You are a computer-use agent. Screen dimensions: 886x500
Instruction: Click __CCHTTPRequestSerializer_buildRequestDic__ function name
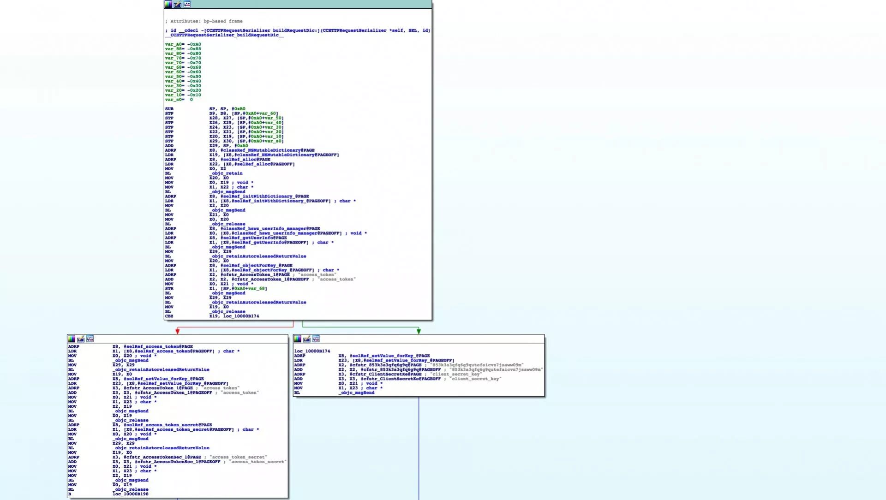(x=224, y=35)
